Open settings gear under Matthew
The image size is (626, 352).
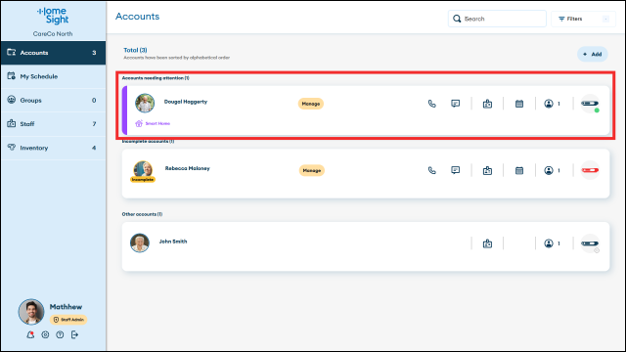[45, 334]
